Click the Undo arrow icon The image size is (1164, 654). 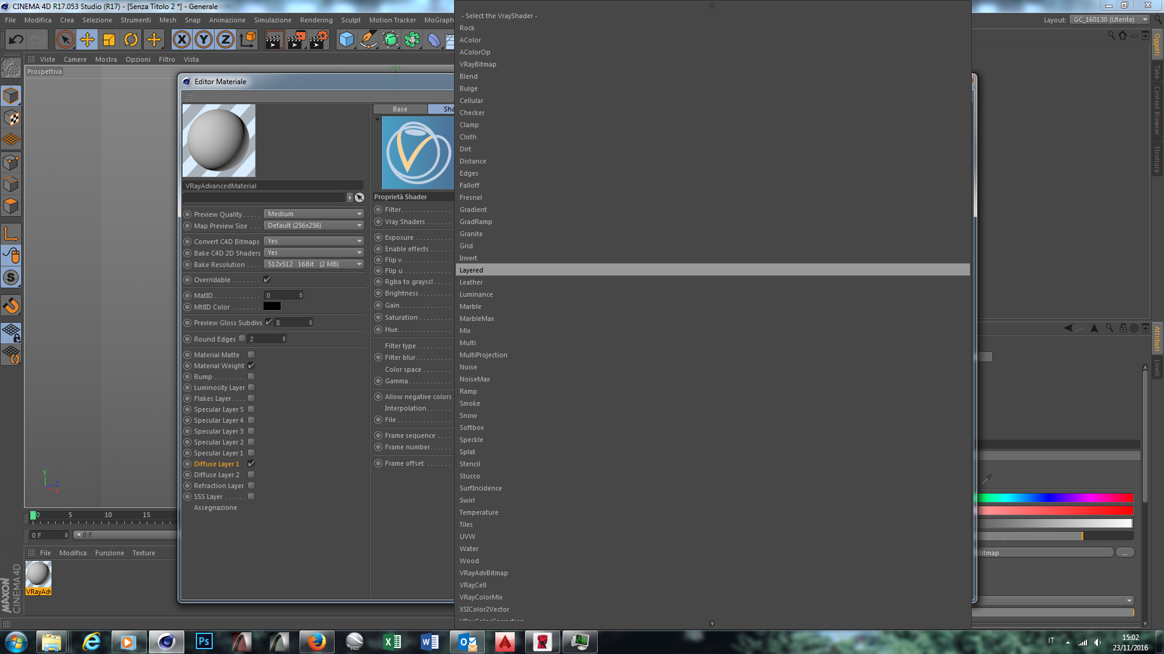click(16, 40)
